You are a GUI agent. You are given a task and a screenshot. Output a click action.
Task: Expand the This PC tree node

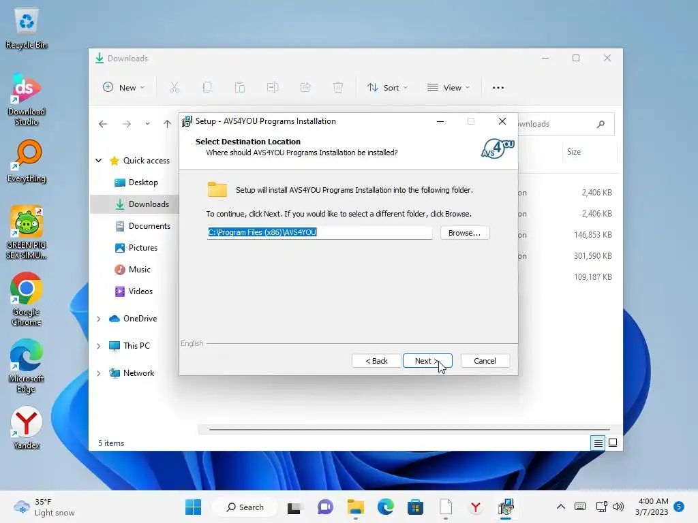point(99,346)
